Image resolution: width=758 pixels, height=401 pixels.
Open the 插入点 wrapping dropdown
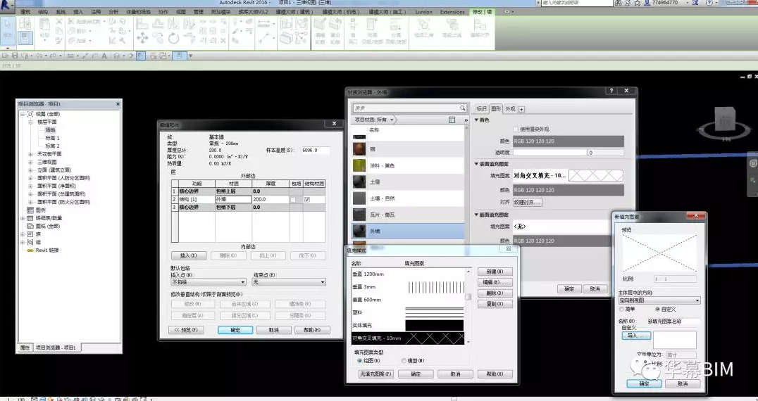(x=209, y=282)
